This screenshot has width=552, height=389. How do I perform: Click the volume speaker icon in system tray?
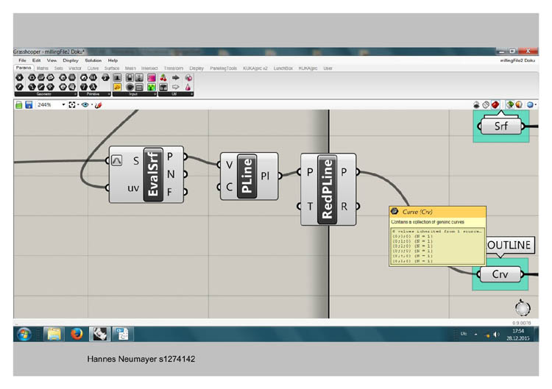tap(496, 334)
